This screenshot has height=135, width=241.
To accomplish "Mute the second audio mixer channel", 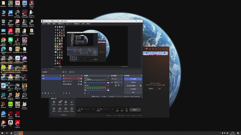I will tap(85, 90).
